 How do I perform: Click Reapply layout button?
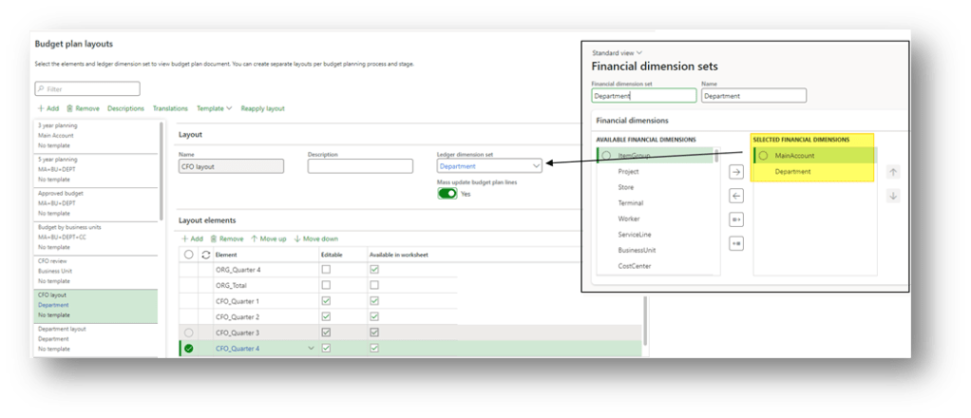262,108
